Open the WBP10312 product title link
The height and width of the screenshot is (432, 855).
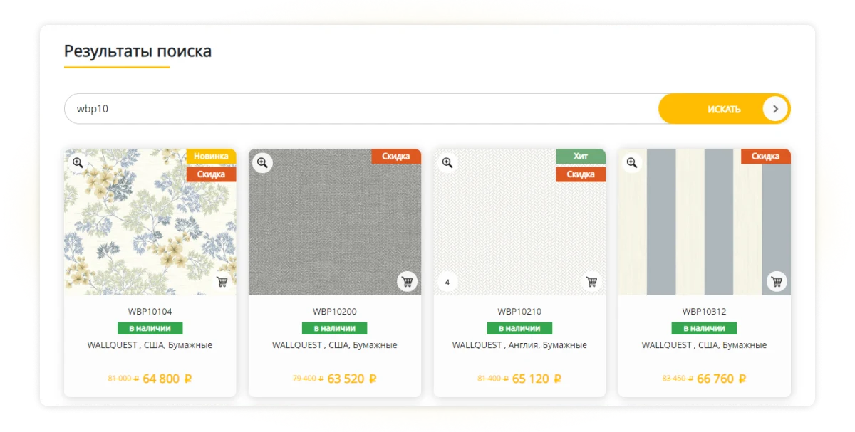(704, 311)
